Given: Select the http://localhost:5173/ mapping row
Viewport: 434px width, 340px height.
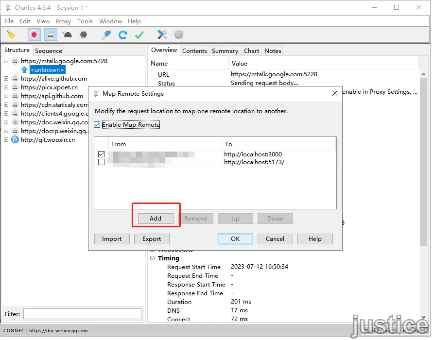Looking at the screenshot, I should click(216, 162).
